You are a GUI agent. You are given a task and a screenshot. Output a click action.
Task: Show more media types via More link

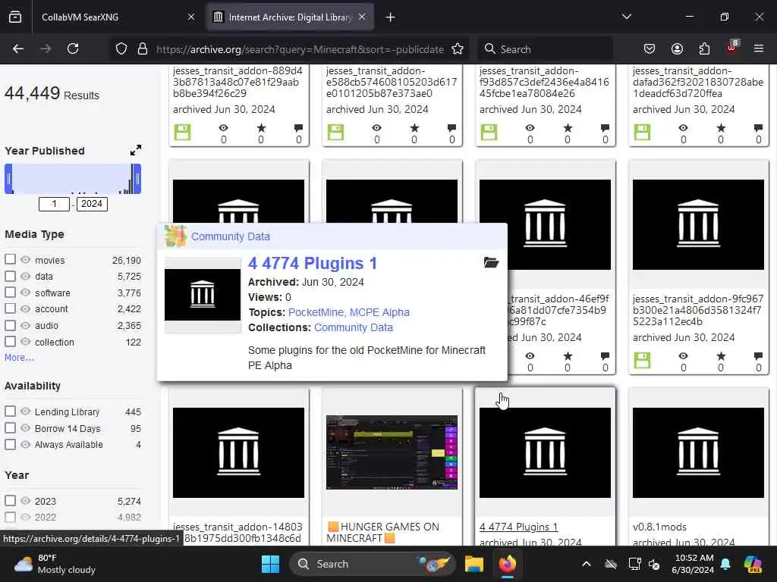[19, 358]
